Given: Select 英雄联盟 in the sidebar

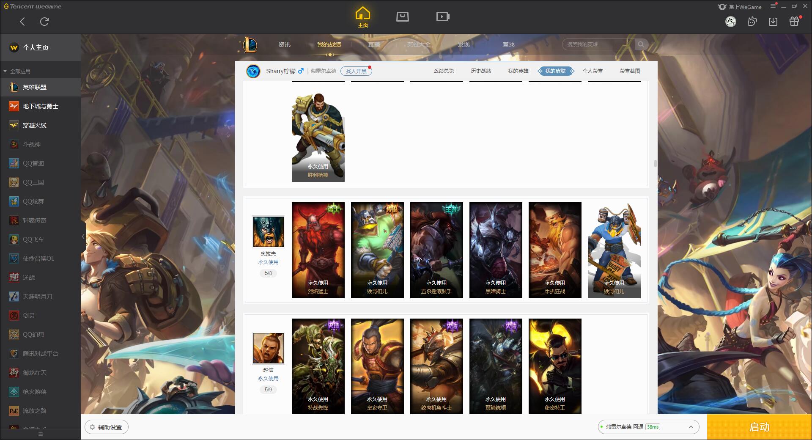Looking at the screenshot, I should point(40,87).
